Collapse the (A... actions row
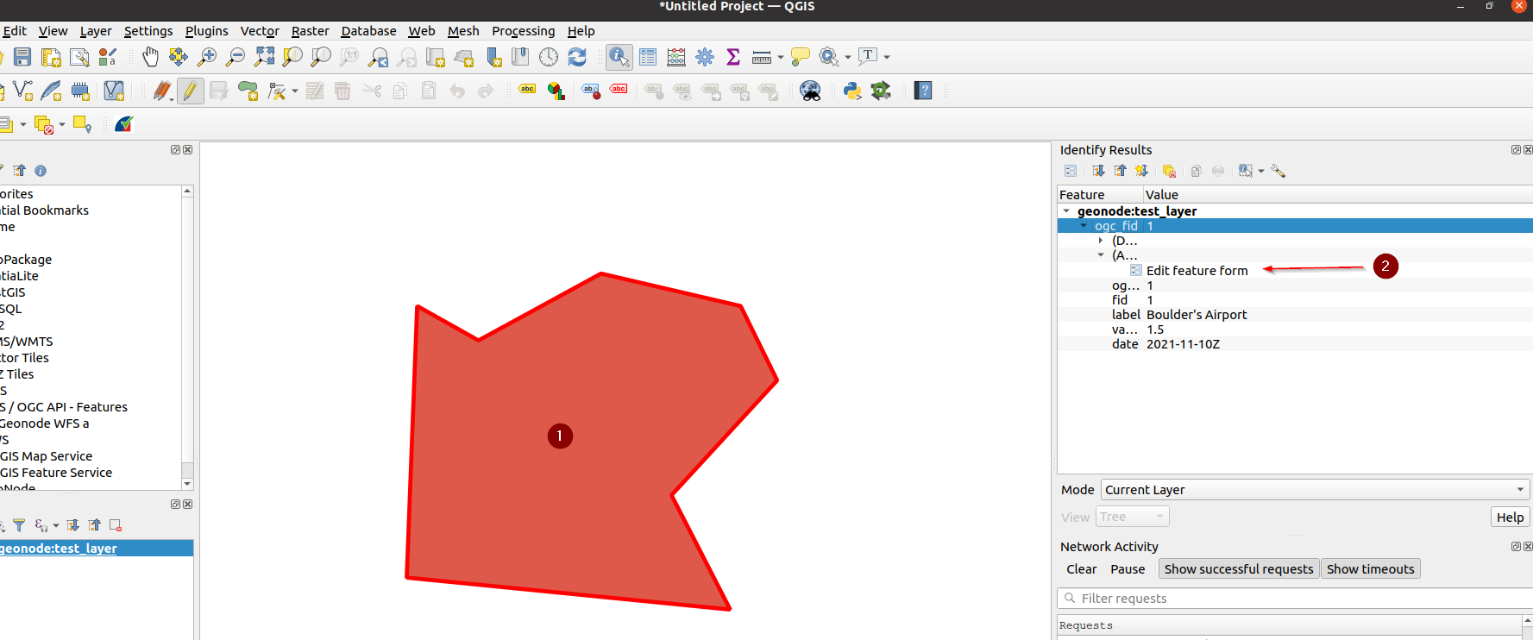 (x=1101, y=255)
